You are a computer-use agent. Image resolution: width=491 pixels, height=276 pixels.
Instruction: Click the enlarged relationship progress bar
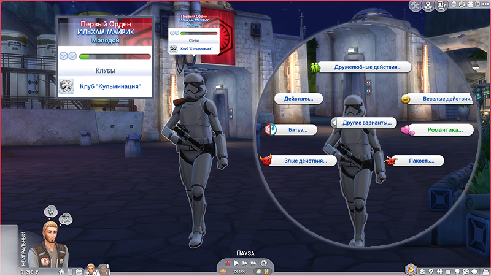[115, 56]
